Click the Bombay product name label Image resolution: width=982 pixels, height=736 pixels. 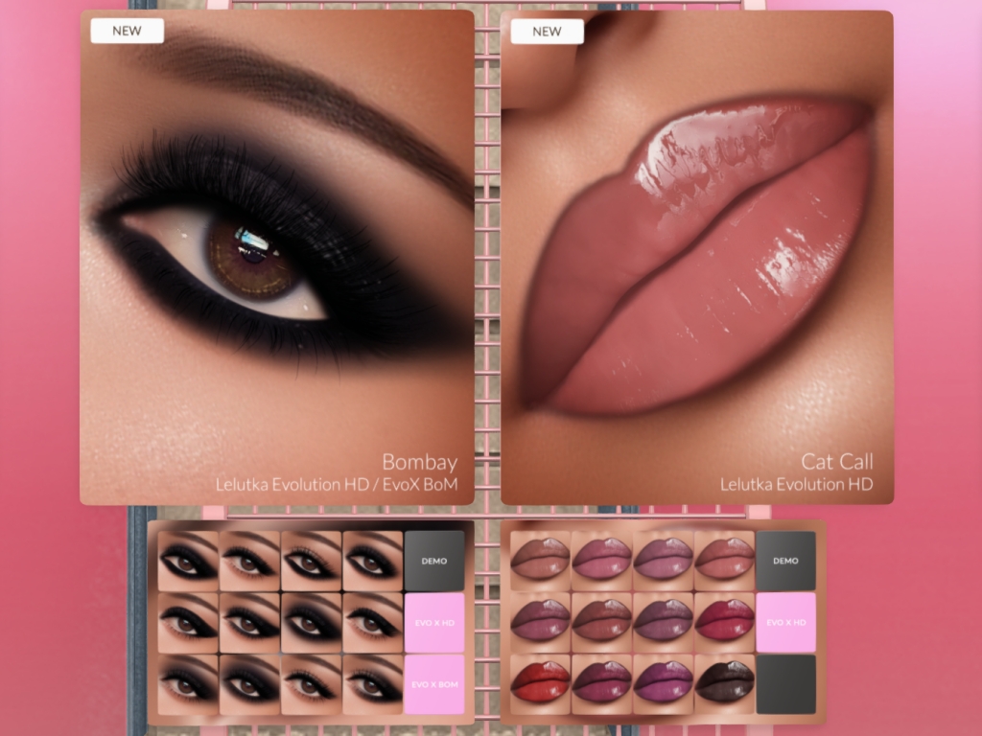419,462
